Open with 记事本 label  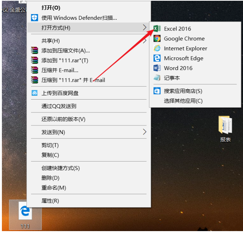172,78
